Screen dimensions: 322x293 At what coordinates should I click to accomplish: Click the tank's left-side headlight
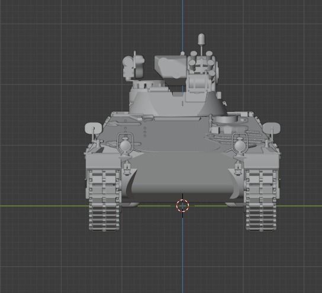(x=125, y=145)
